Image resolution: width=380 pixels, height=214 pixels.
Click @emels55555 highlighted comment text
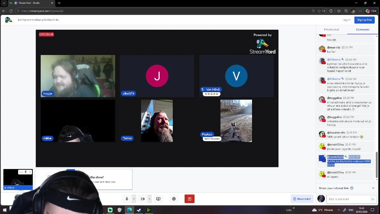coord(349,163)
